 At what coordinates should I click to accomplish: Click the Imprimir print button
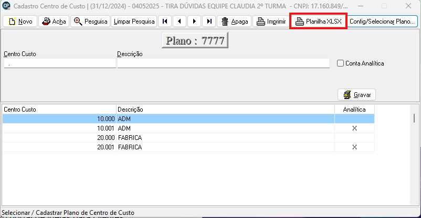pos(271,21)
